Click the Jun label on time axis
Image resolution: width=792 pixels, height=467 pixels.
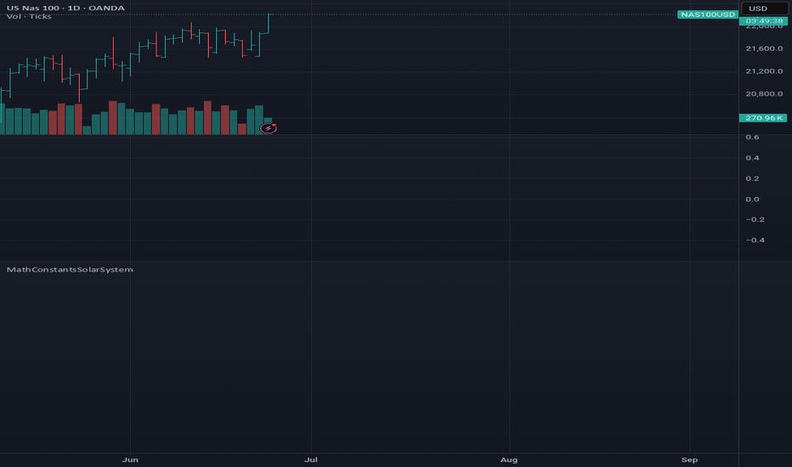pyautogui.click(x=130, y=460)
